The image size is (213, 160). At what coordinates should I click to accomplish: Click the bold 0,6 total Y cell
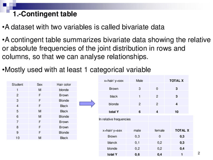pos(137,154)
